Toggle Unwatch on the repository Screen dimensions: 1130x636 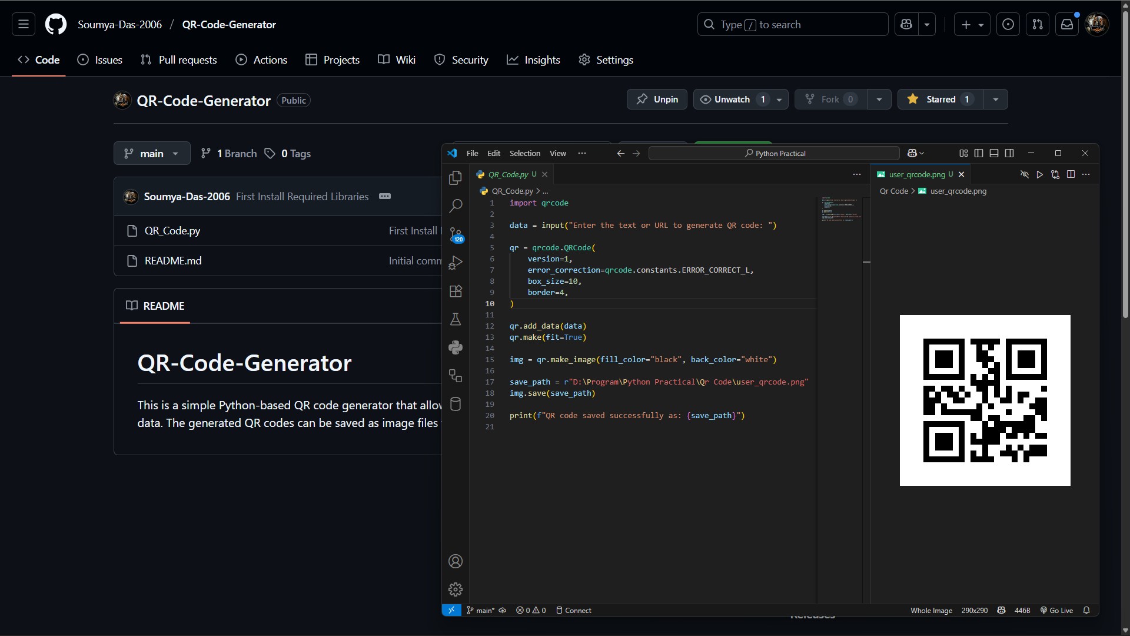click(x=732, y=100)
